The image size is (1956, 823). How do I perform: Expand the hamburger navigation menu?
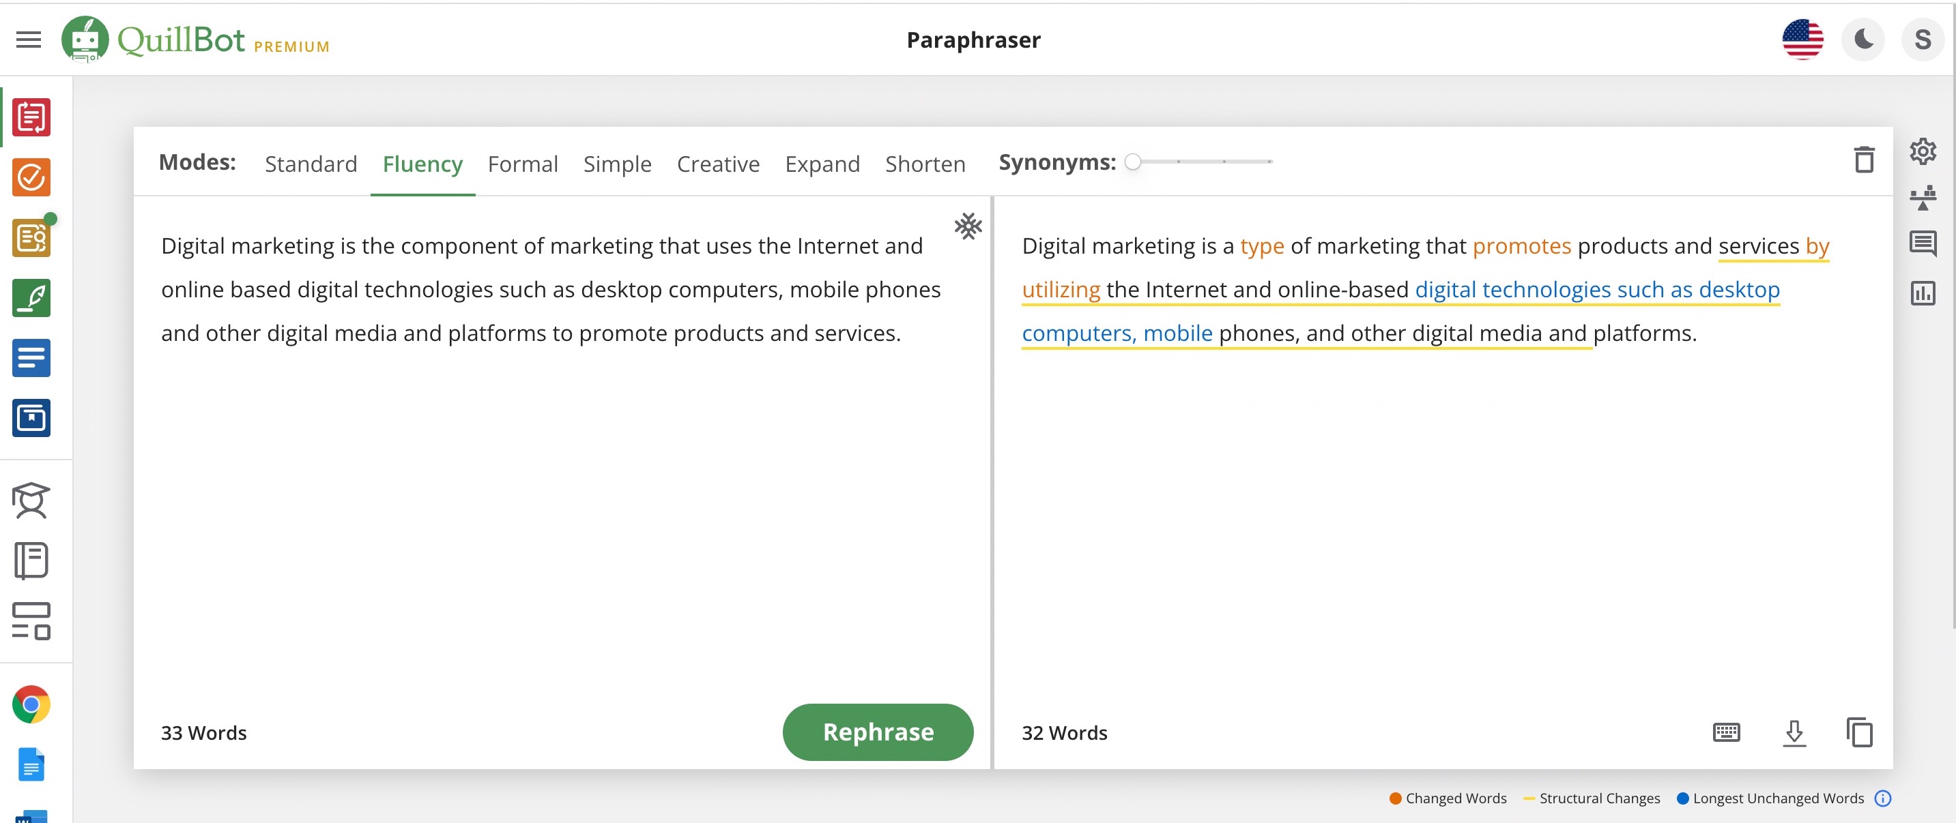(x=29, y=39)
